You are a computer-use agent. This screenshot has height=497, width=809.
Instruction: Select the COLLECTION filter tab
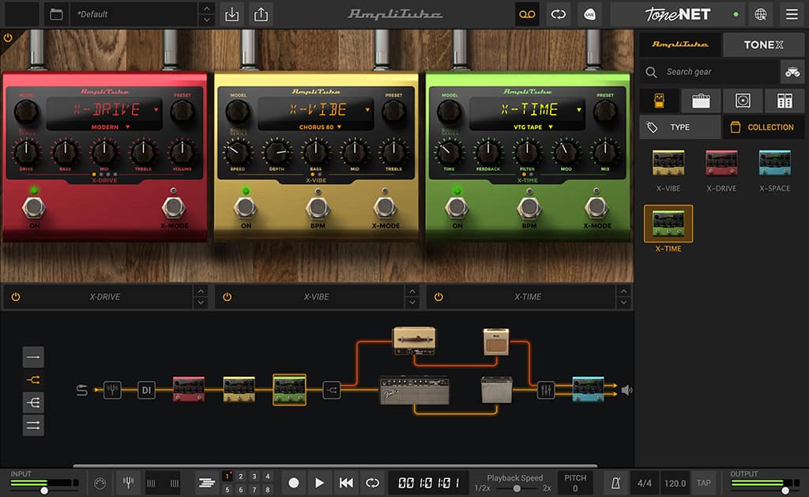click(x=763, y=127)
